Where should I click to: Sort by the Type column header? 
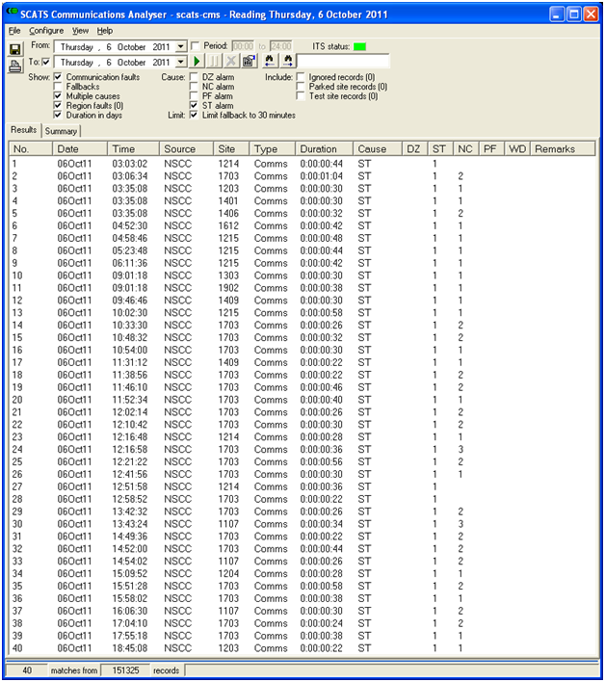pyautogui.click(x=273, y=149)
